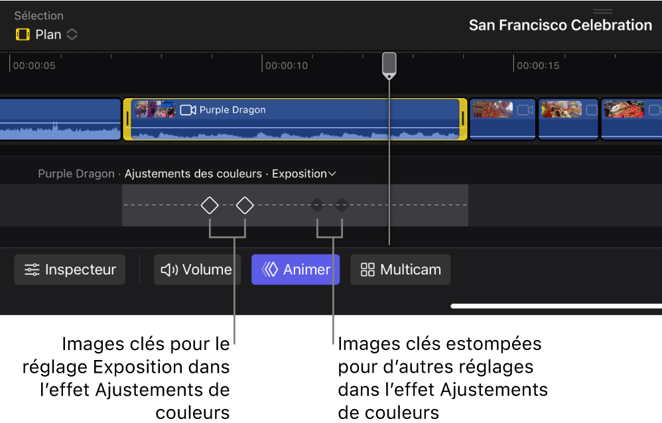The width and height of the screenshot is (662, 423).
Task: Select the second dimmed keyframe diamond
Action: coord(342,205)
